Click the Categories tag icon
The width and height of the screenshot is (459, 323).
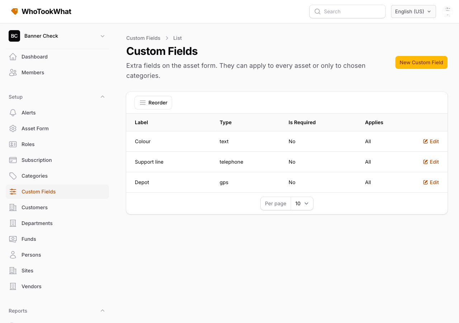point(13,176)
